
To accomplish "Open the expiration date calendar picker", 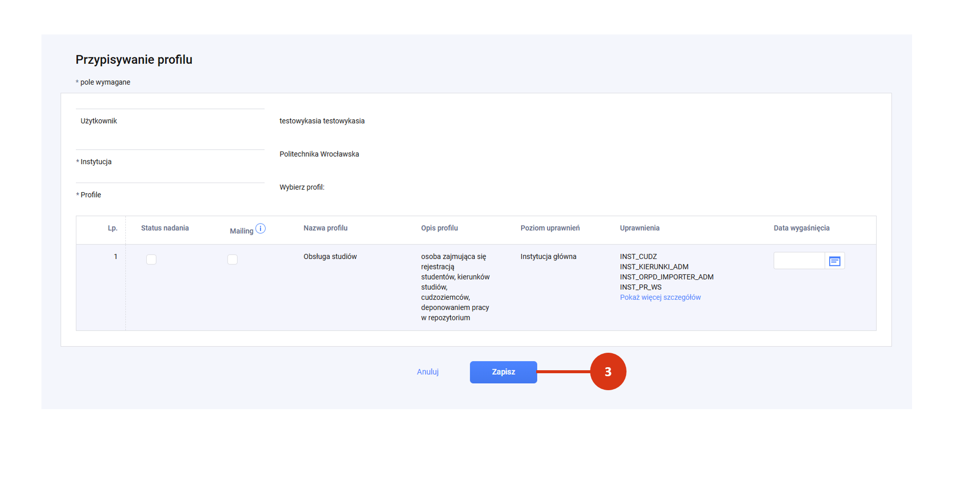I will [x=834, y=261].
